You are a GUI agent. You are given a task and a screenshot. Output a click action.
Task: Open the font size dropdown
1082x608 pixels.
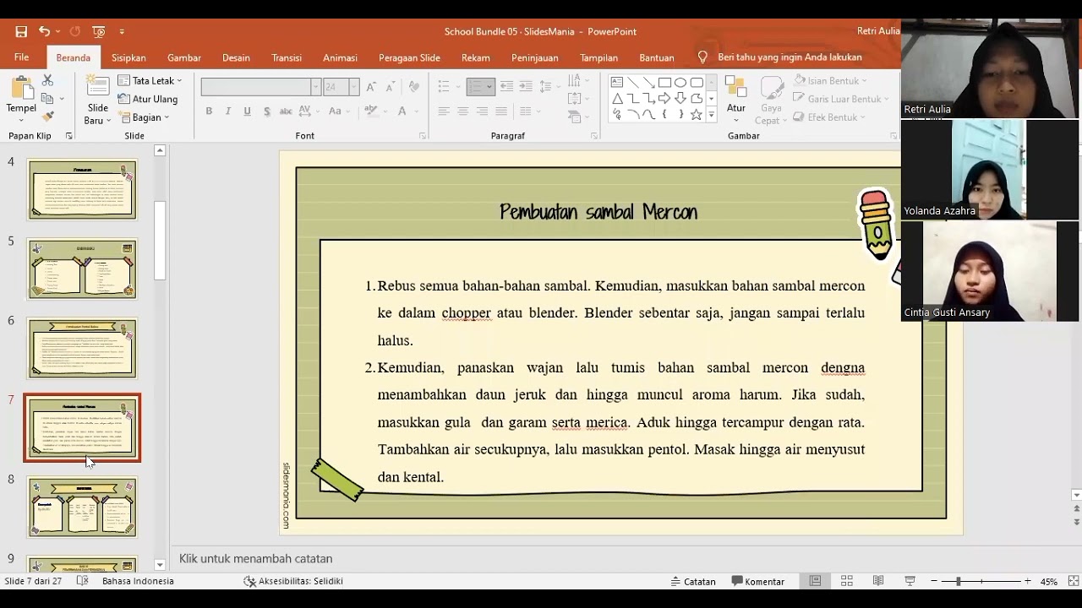(353, 87)
